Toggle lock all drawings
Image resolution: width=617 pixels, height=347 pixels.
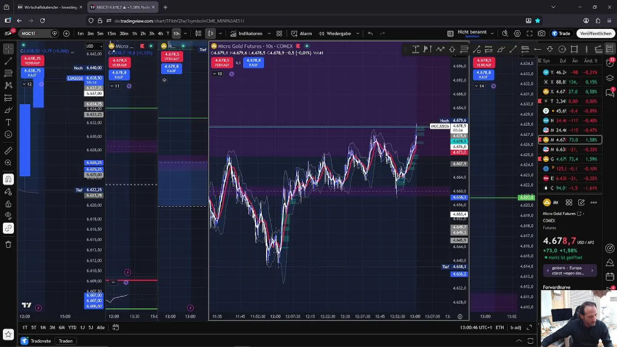(8, 203)
